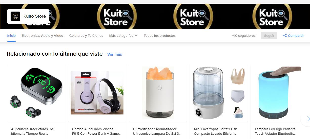Select the Celulares y Teléfonos tab
Screen dimensions: 310x139
click(86, 36)
